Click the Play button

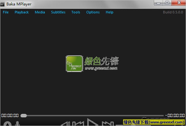click(x=93, y=122)
